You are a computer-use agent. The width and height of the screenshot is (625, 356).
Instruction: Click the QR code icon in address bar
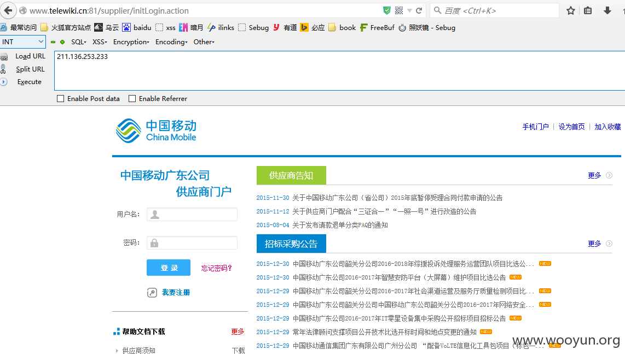(398, 11)
